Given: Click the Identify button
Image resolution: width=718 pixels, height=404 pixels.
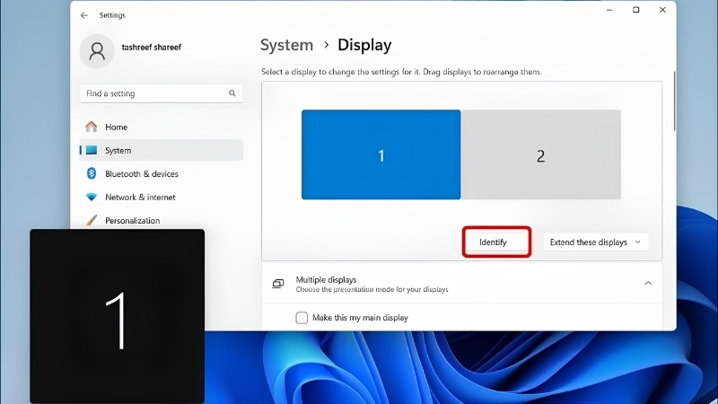Looking at the screenshot, I should click(496, 242).
